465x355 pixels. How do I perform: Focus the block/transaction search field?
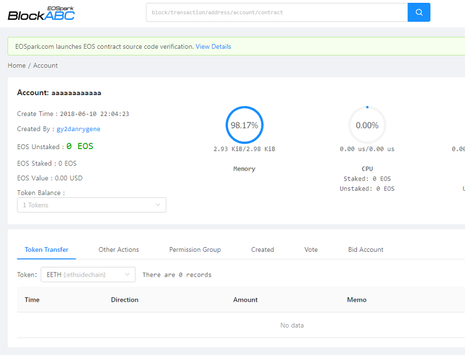[276, 12]
